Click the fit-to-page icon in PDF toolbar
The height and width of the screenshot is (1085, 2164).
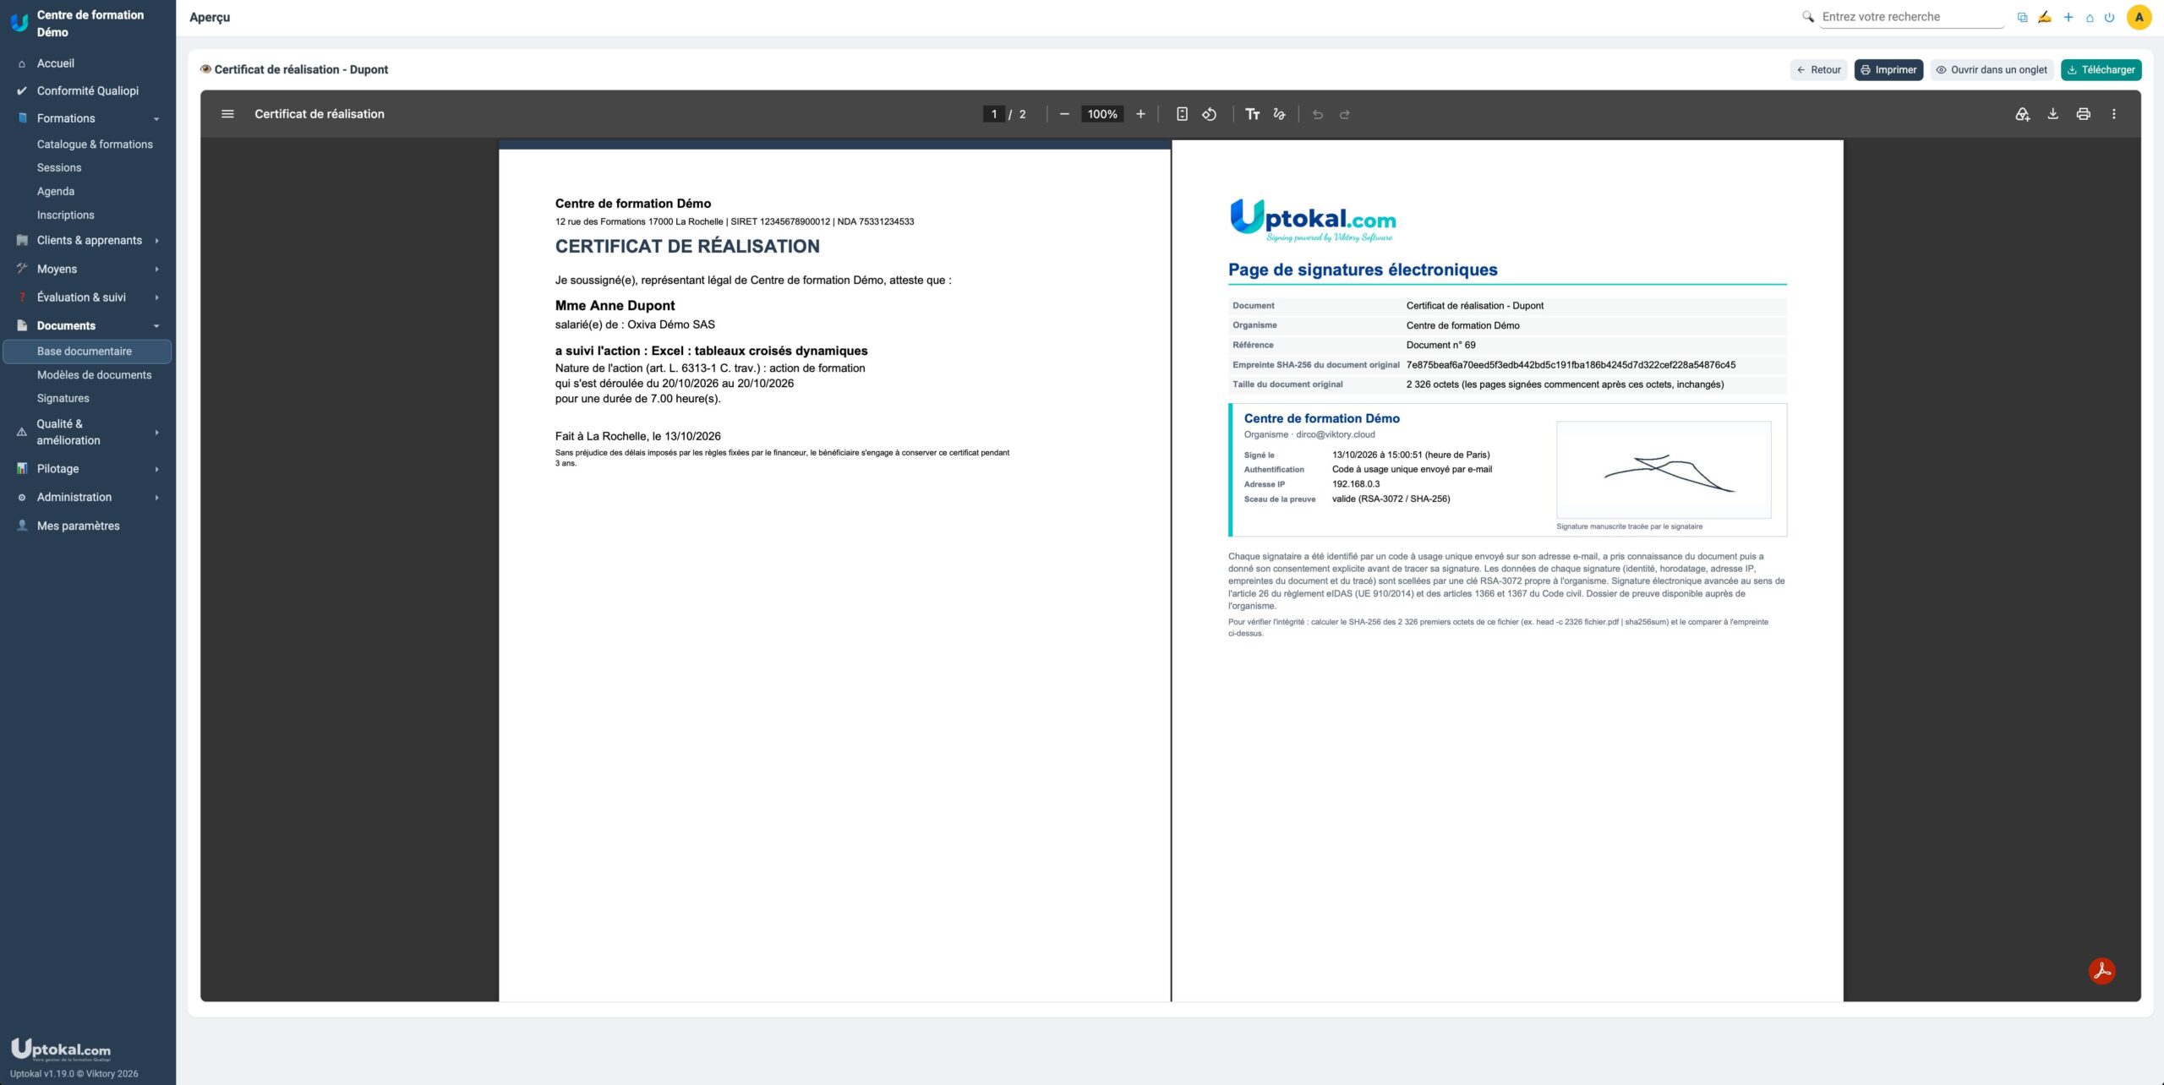1182,114
